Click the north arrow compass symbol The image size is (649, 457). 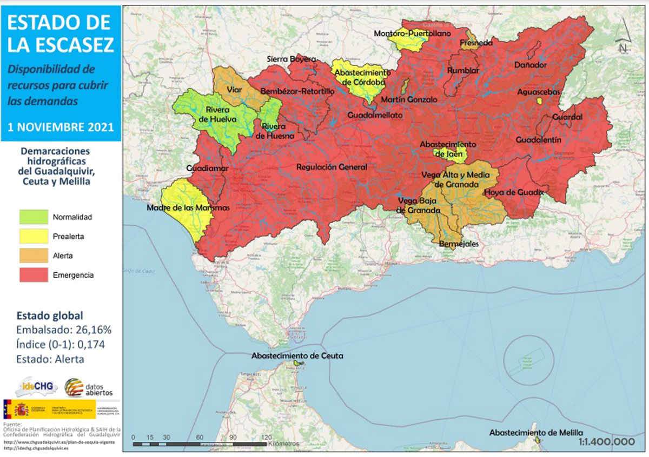tap(625, 38)
